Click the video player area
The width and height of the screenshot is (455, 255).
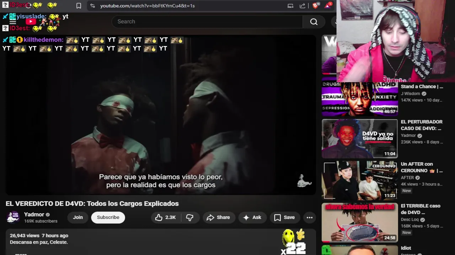coord(161,115)
